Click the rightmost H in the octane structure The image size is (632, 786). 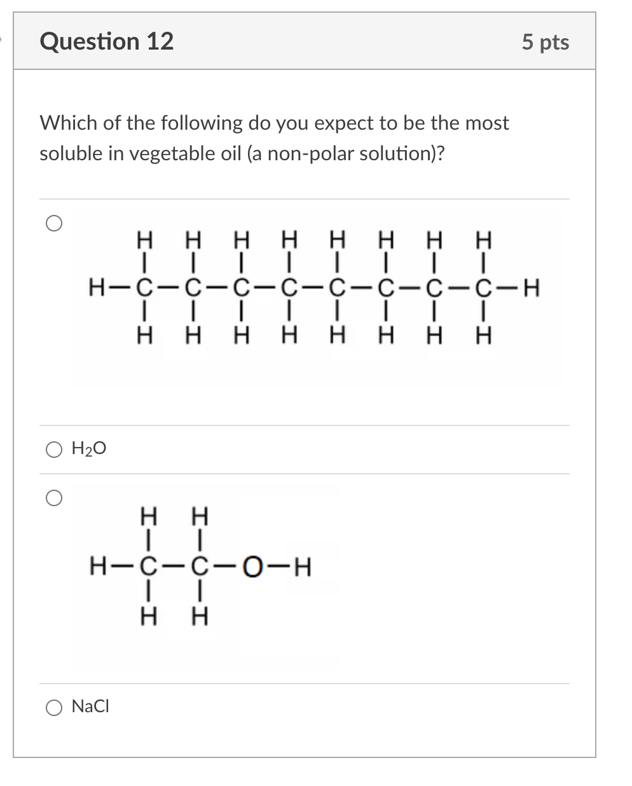click(x=531, y=286)
